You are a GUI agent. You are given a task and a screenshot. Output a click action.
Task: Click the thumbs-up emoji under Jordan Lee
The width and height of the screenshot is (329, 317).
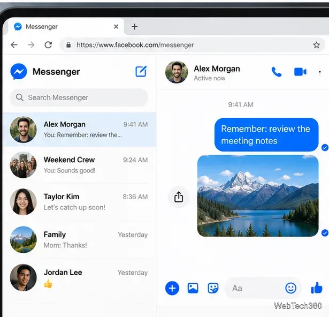point(48,284)
